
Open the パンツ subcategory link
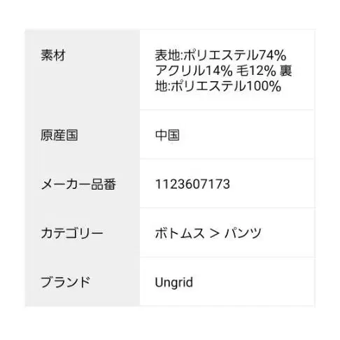click(x=243, y=233)
